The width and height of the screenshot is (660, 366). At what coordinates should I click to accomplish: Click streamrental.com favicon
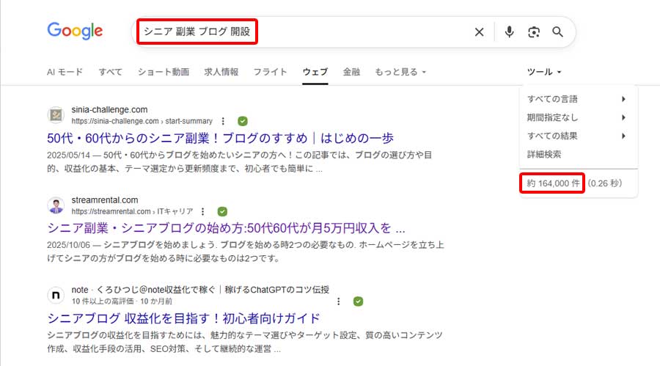tap(56, 205)
